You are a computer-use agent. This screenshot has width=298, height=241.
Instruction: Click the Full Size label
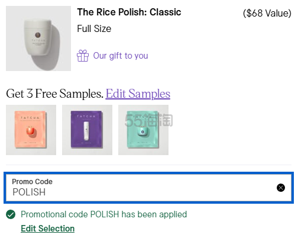click(94, 28)
